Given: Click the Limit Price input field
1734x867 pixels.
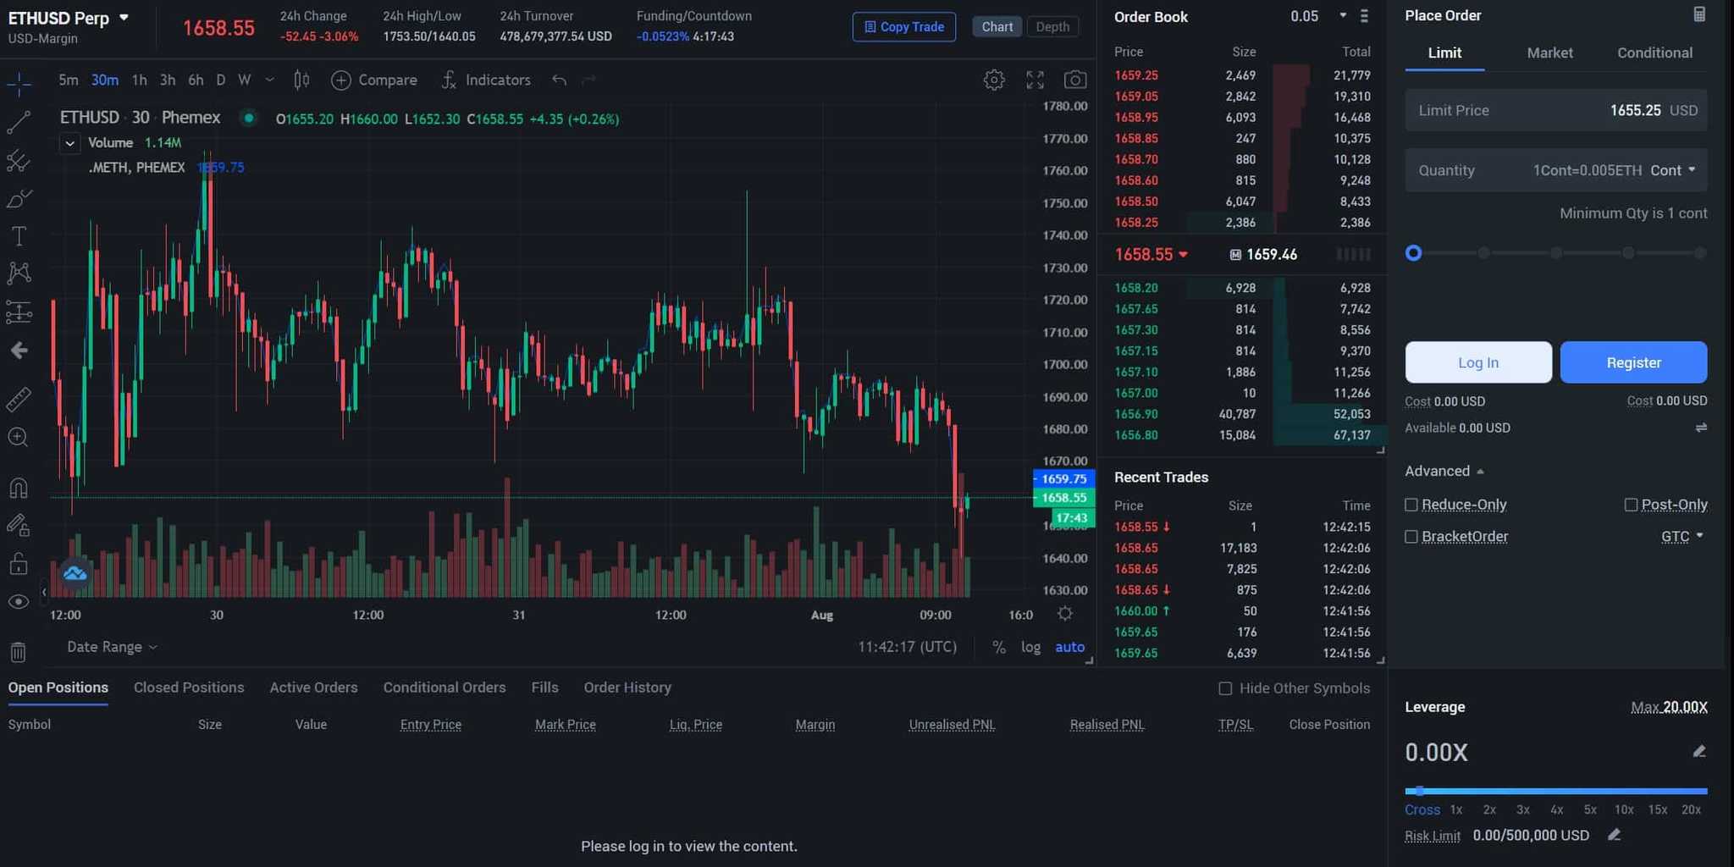Looking at the screenshot, I should point(1555,110).
